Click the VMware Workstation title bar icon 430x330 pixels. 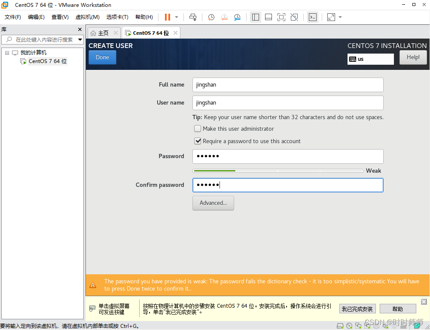[5, 5]
